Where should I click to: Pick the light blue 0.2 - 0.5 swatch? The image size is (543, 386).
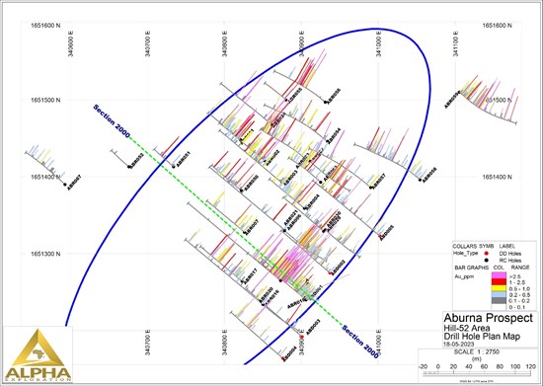coord(499,294)
